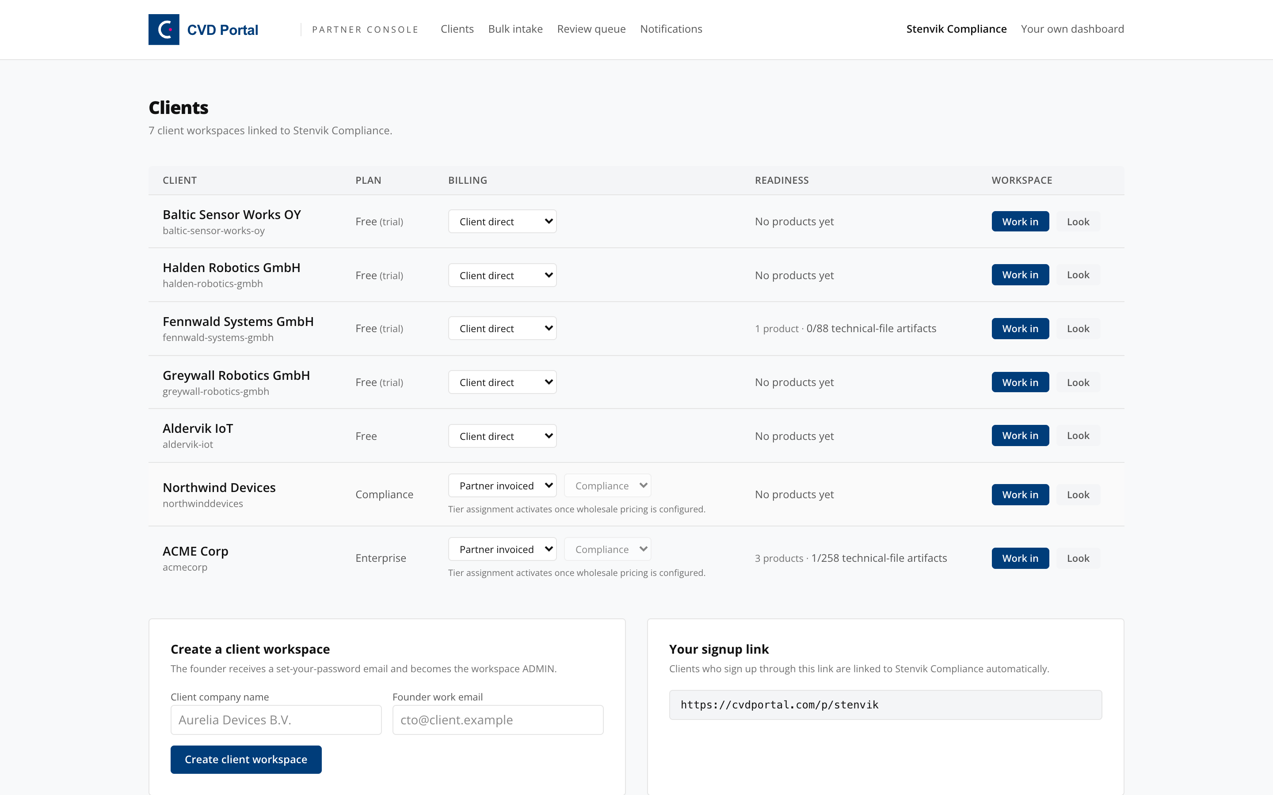The height and width of the screenshot is (795, 1273).
Task: Open the Clients nav item
Action: coord(457,29)
